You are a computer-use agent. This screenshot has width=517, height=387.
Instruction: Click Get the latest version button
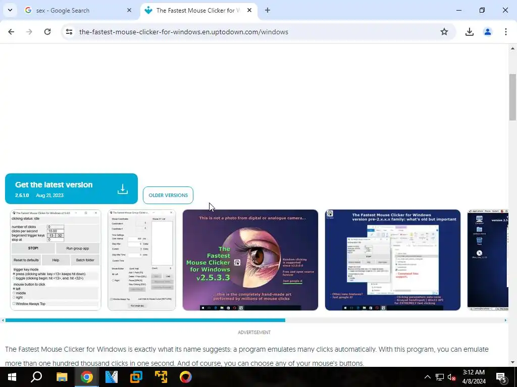71,188
